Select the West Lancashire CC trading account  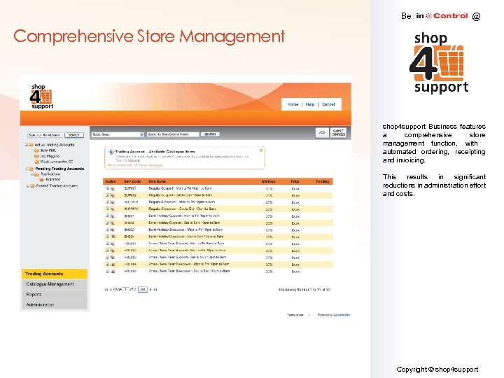pyautogui.click(x=56, y=162)
